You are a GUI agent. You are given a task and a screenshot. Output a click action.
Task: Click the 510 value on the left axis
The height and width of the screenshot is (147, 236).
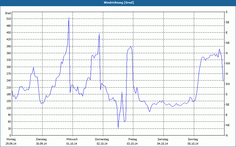[9, 19]
